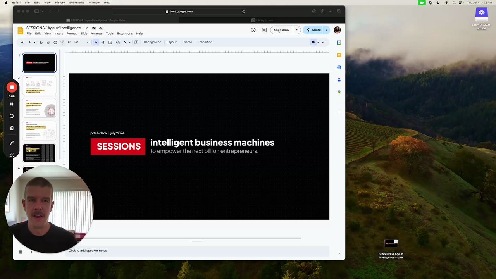Open the Theme panel
The width and height of the screenshot is (496, 279).
pyautogui.click(x=187, y=42)
